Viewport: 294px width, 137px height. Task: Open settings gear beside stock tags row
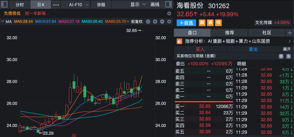click(x=169, y=13)
